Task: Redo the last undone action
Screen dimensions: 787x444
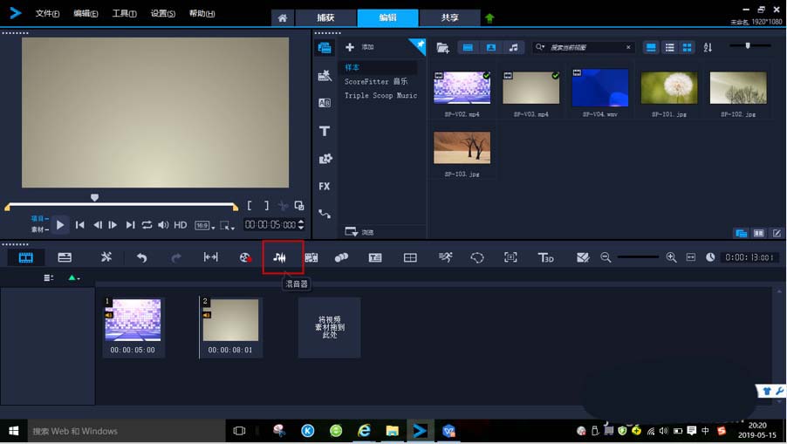Action: [x=176, y=257]
